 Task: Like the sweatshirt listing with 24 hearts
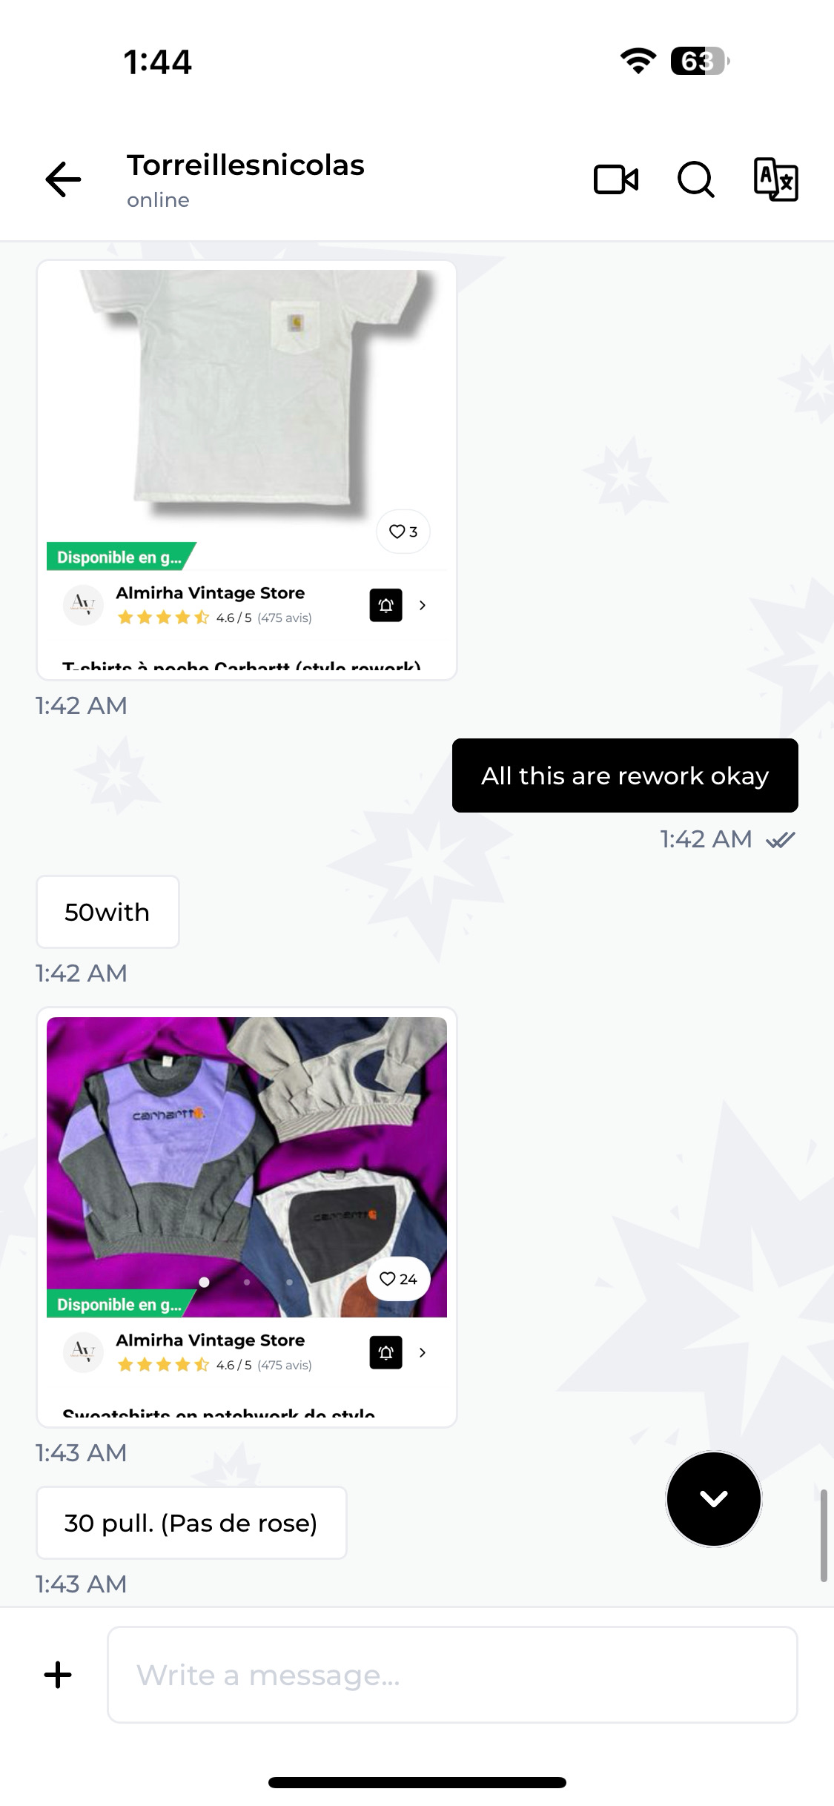tap(398, 1279)
